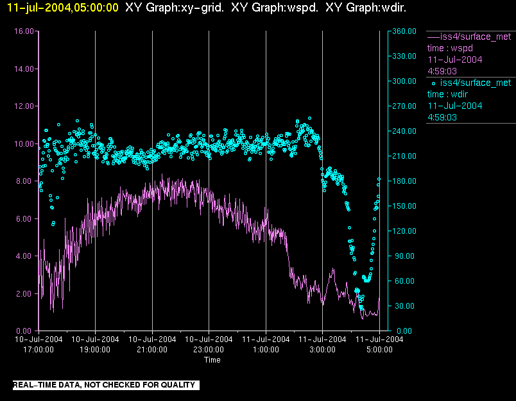Click the title text XY Graph:xy-grid.
The image size is (516, 401).
pyautogui.click(x=175, y=8)
